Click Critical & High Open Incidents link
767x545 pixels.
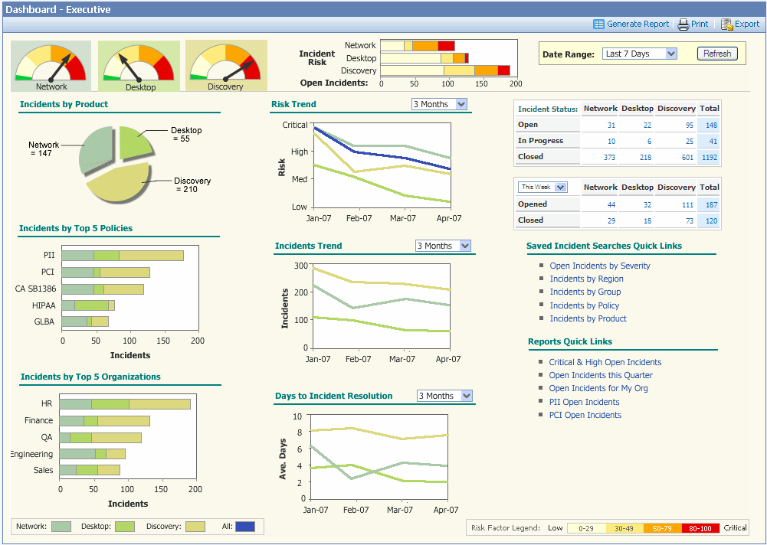click(x=605, y=362)
